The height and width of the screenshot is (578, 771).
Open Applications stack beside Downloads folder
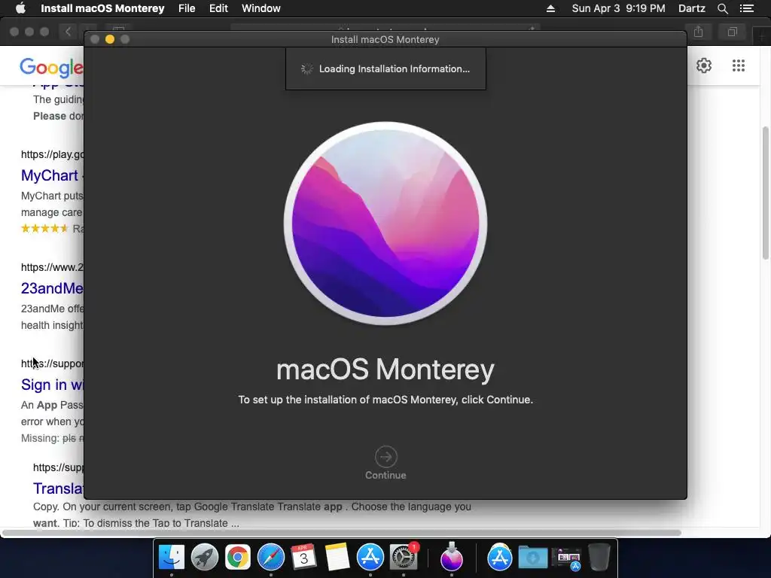[x=500, y=558]
